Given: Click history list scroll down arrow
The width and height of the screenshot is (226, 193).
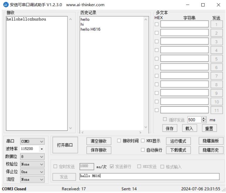Looking at the screenshot, I should click(146, 127).
